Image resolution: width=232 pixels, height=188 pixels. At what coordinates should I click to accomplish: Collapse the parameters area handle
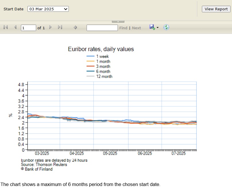[x=118, y=21]
